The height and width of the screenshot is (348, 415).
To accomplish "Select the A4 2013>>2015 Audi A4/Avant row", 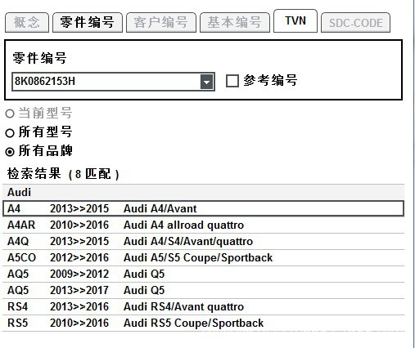I will coord(203,208).
